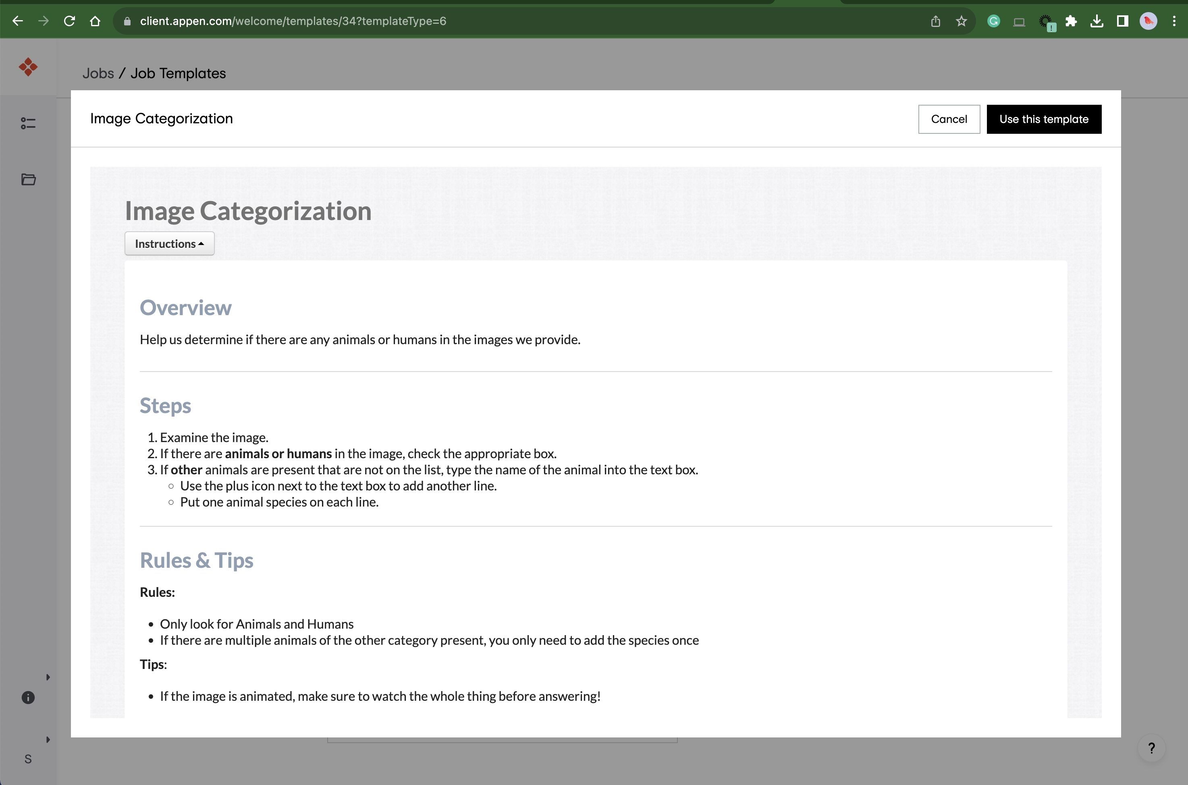
Task: Open the Extensions puzzle icon
Action: 1071,21
